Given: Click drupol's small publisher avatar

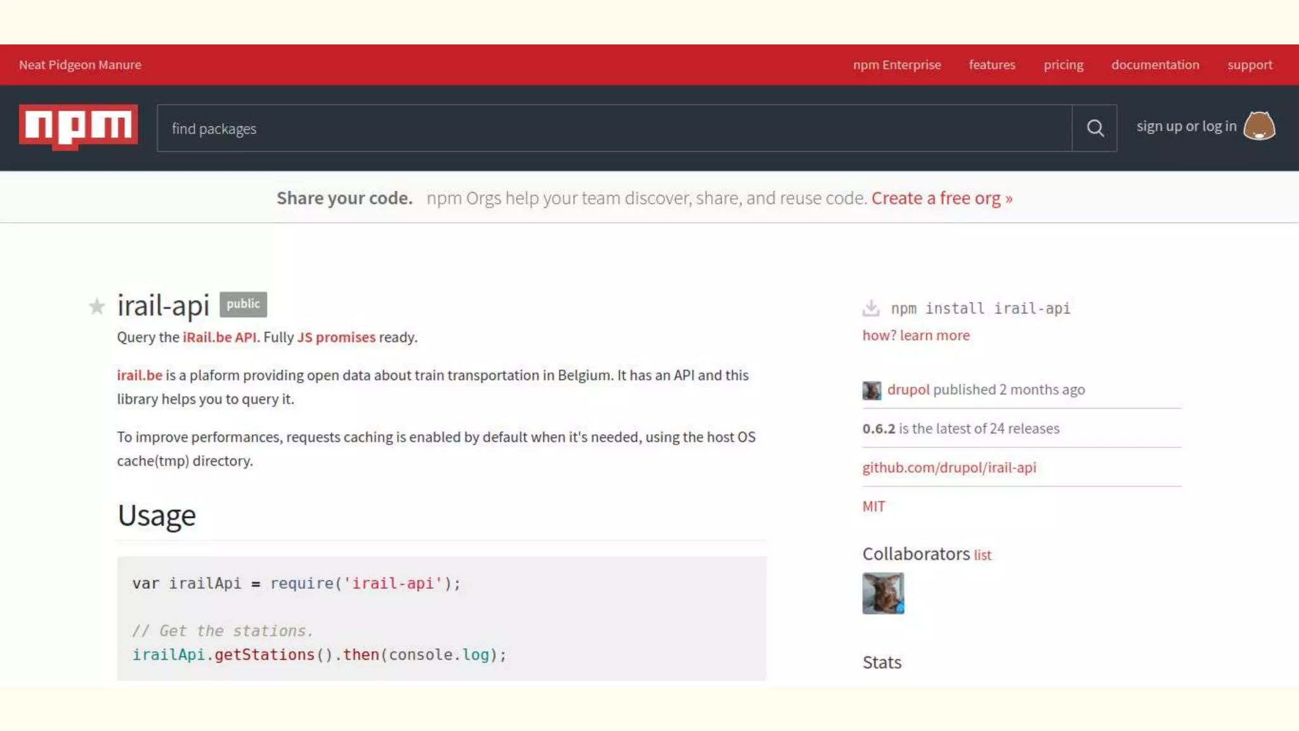Looking at the screenshot, I should click(x=871, y=390).
